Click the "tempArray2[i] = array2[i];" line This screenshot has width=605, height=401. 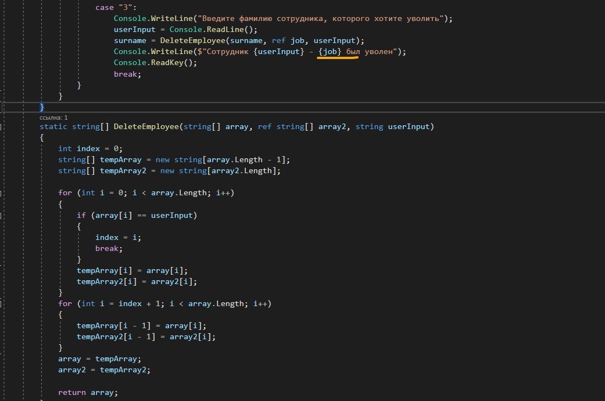[x=137, y=282]
